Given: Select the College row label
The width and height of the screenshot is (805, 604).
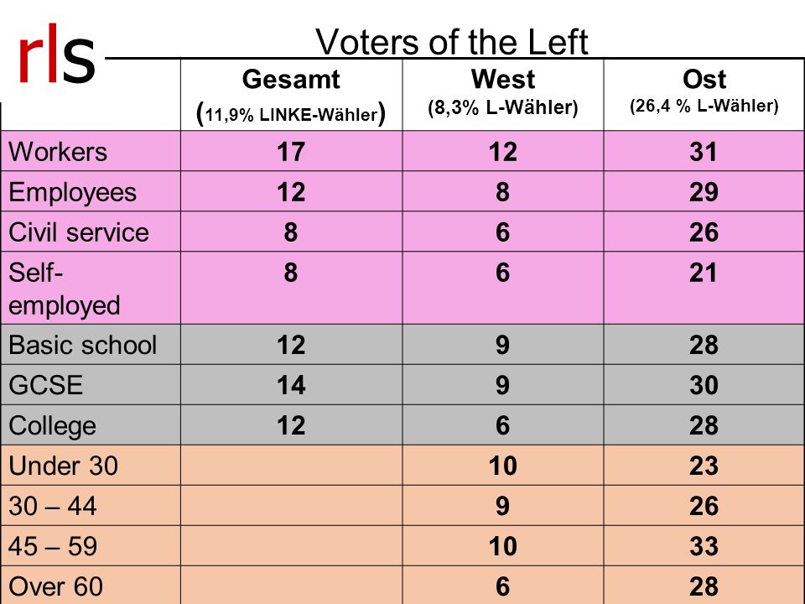Looking at the screenshot, I should pyautogui.click(x=52, y=426).
